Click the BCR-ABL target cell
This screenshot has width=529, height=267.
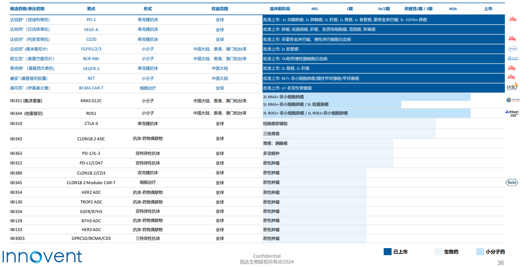click(x=91, y=59)
